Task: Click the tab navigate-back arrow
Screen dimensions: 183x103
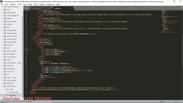Action: tap(25, 8)
